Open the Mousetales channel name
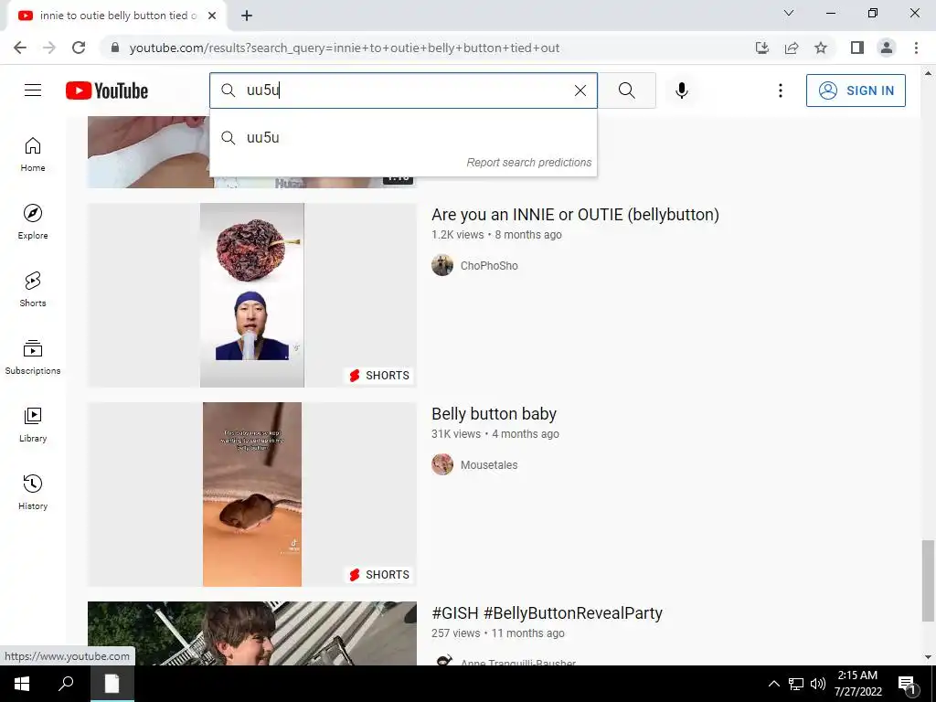 click(x=489, y=465)
